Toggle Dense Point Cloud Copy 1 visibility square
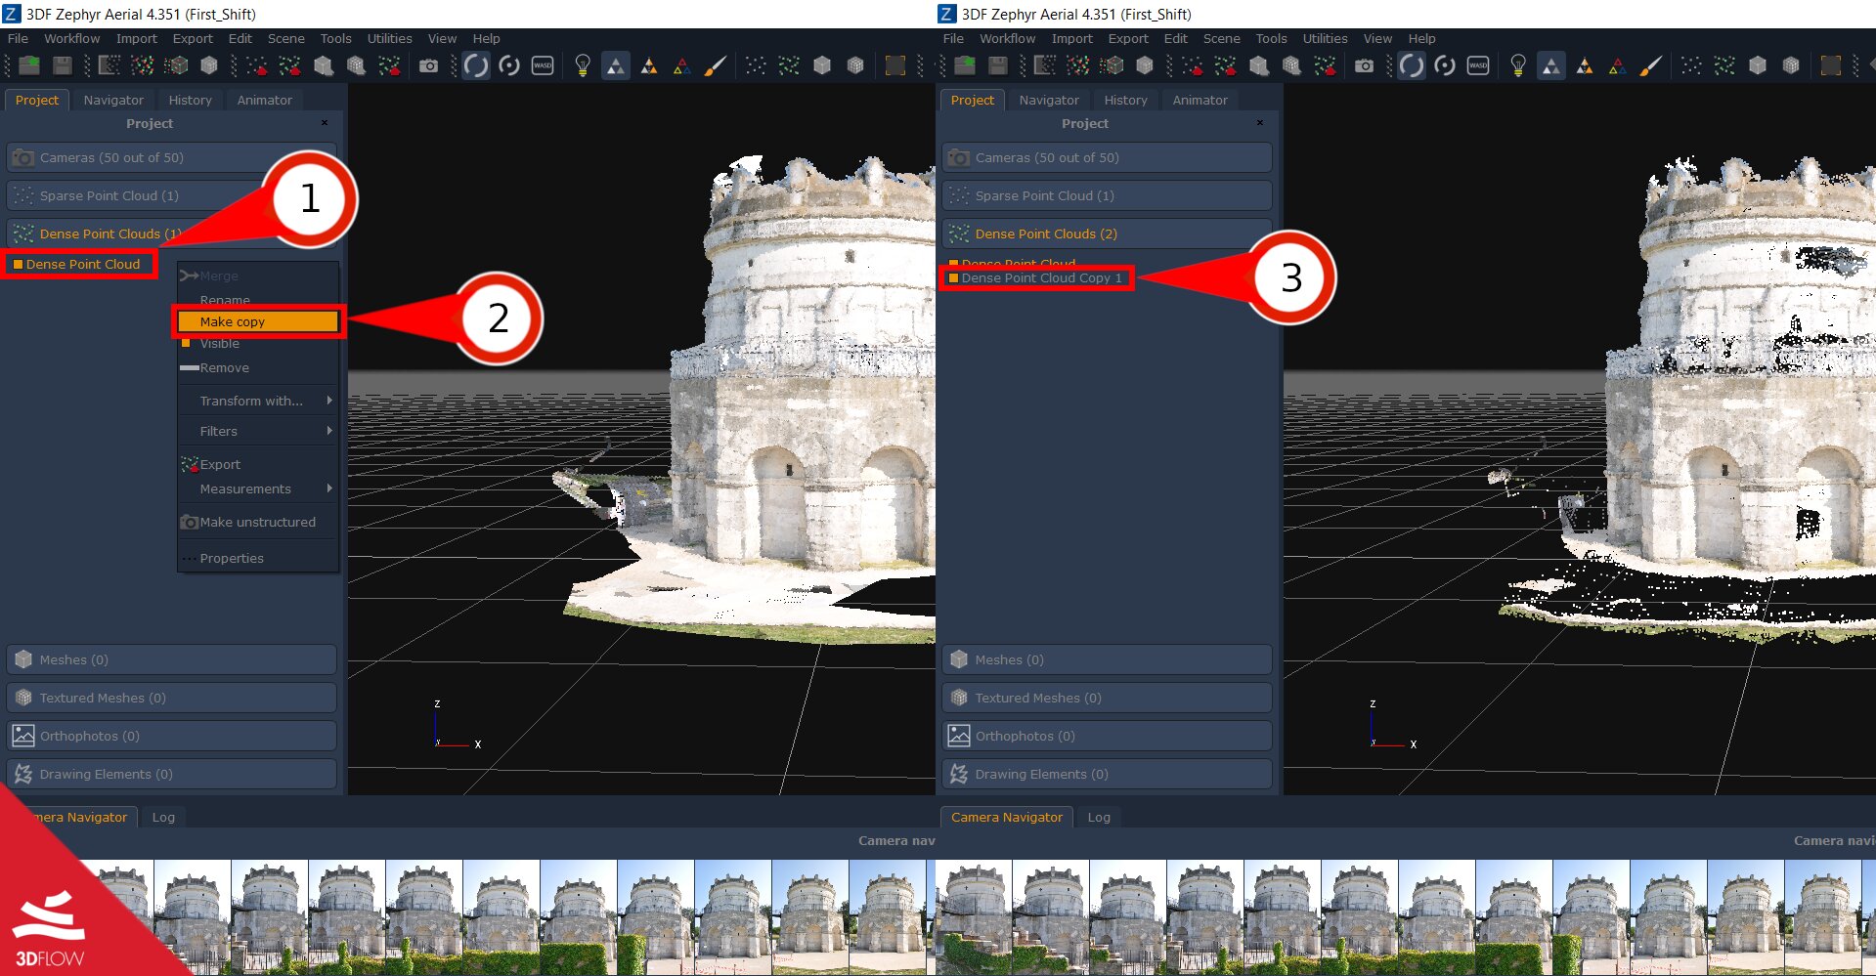Image resolution: width=1876 pixels, height=976 pixels. (953, 278)
